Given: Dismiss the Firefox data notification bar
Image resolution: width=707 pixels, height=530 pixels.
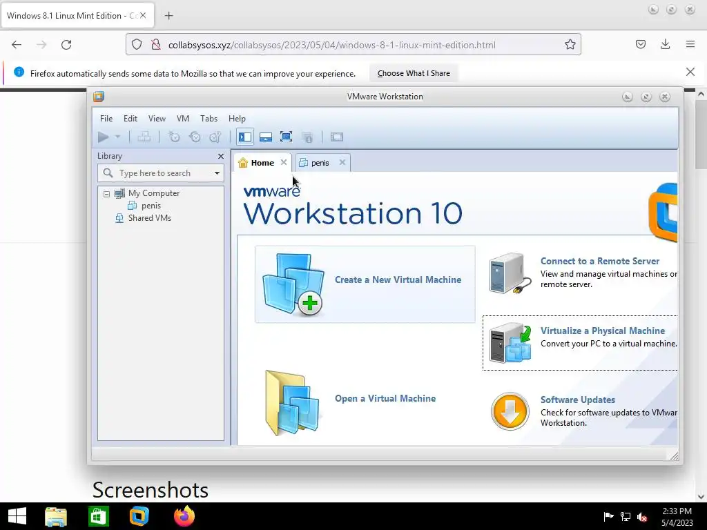Looking at the screenshot, I should coord(690,72).
